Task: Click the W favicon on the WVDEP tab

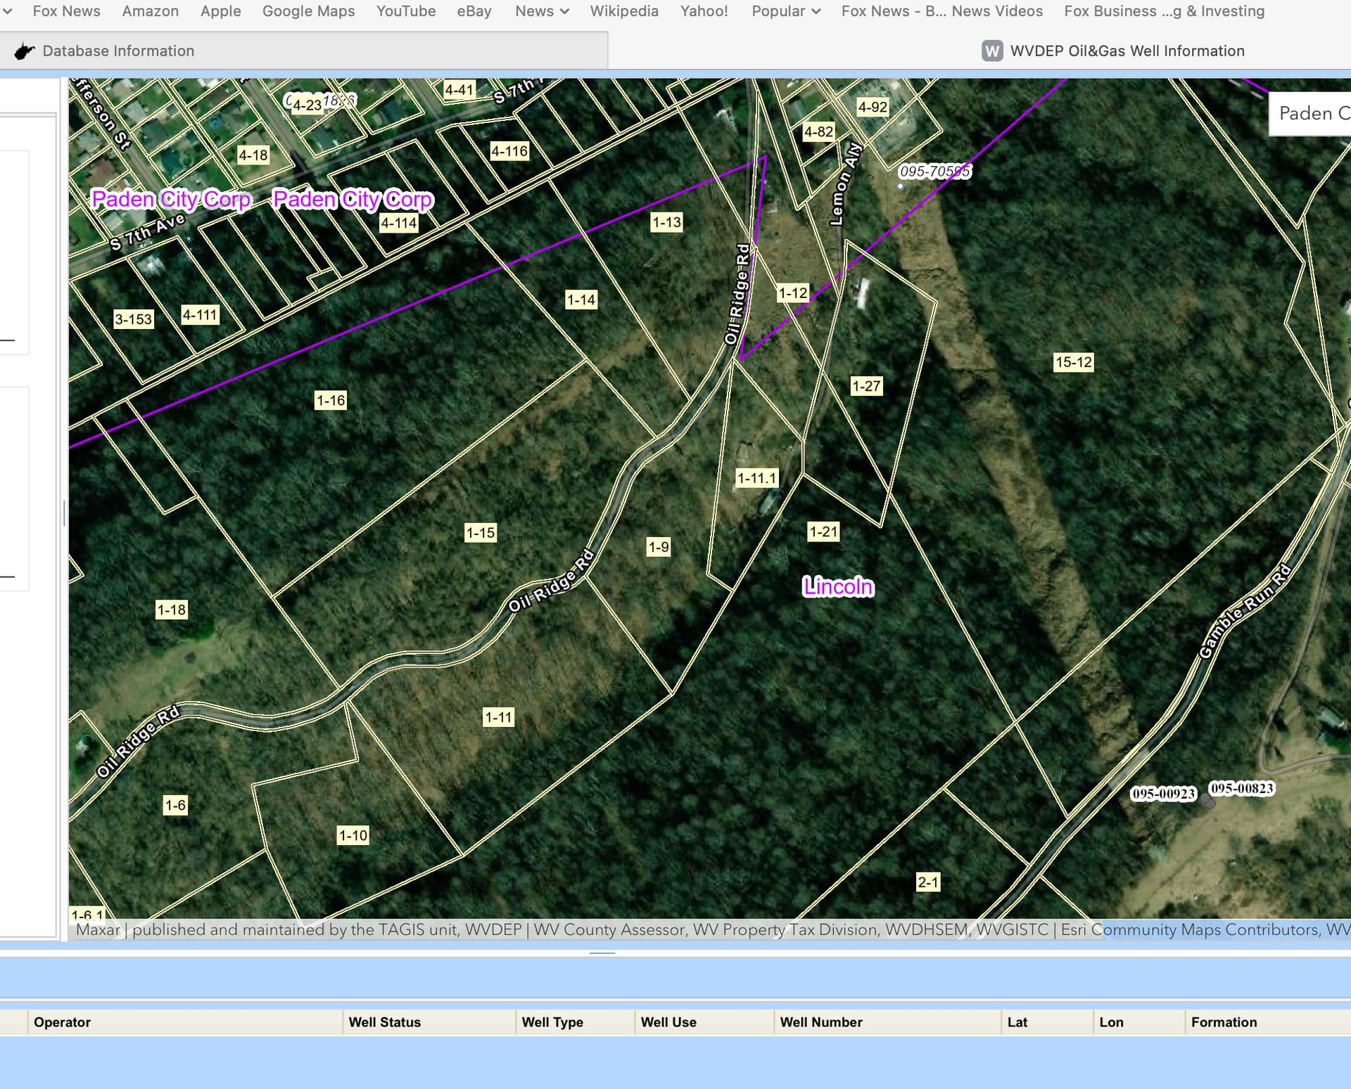Action: pyautogui.click(x=992, y=51)
